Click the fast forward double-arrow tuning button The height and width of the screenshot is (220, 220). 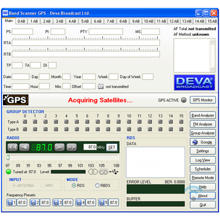coord(72,147)
